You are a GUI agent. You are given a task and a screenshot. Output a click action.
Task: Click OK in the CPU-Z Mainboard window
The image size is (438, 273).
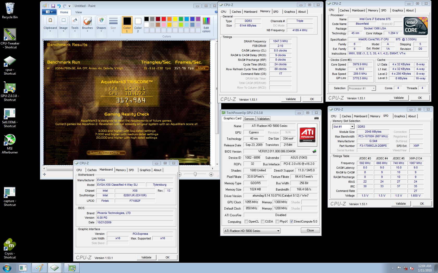167,257
